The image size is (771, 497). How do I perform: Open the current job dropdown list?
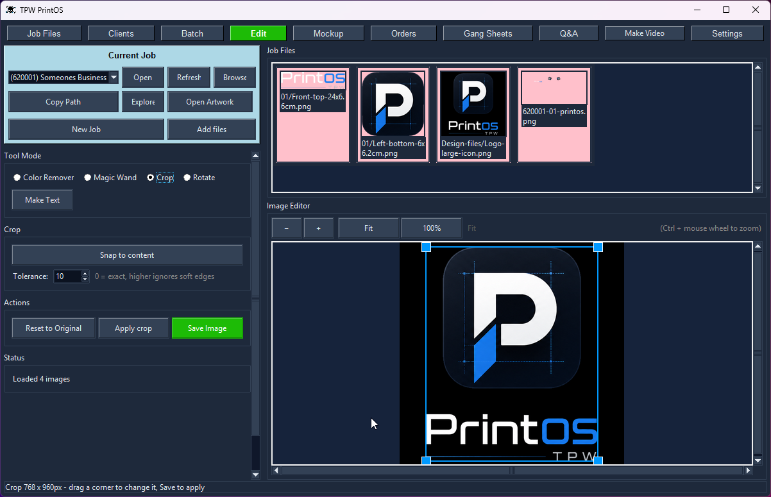114,78
